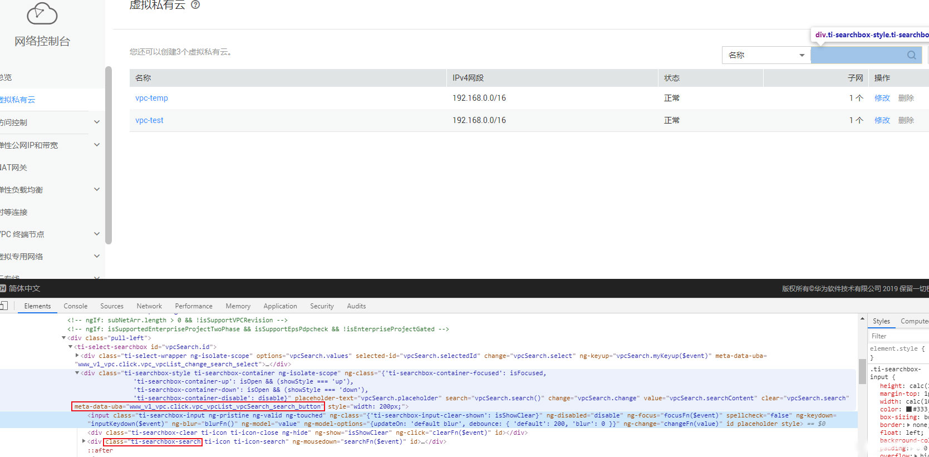
Task: Switch to the Network DevTools tab
Action: (x=149, y=306)
